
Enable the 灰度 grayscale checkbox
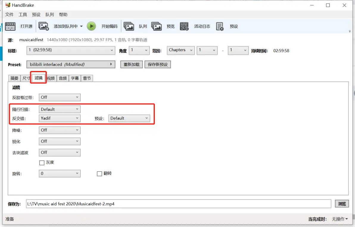[x=42, y=163]
